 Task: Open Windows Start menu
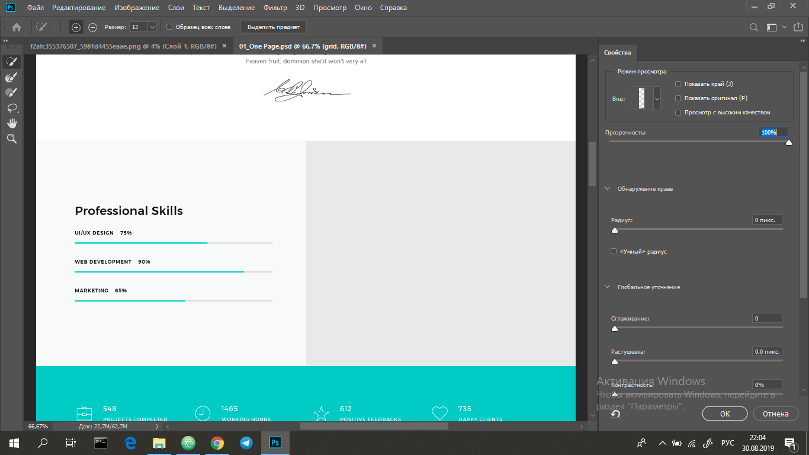pyautogui.click(x=14, y=443)
